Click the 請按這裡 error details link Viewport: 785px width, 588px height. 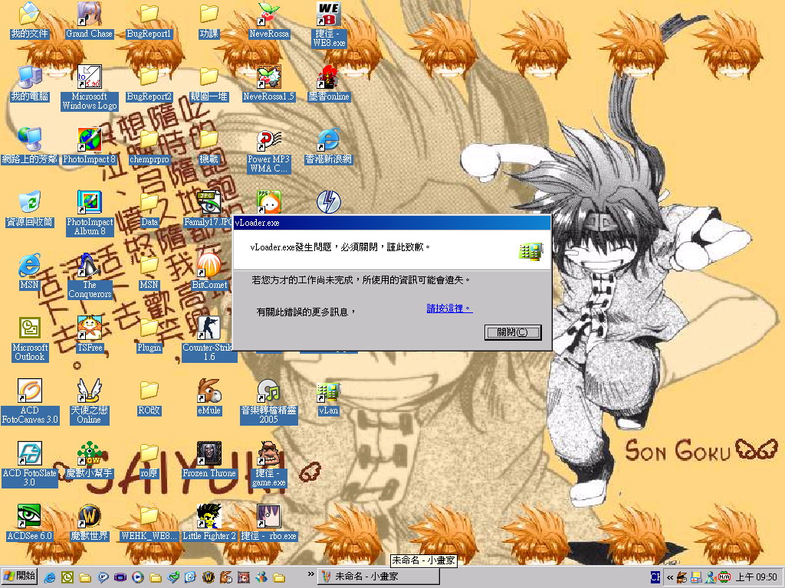[x=448, y=309]
